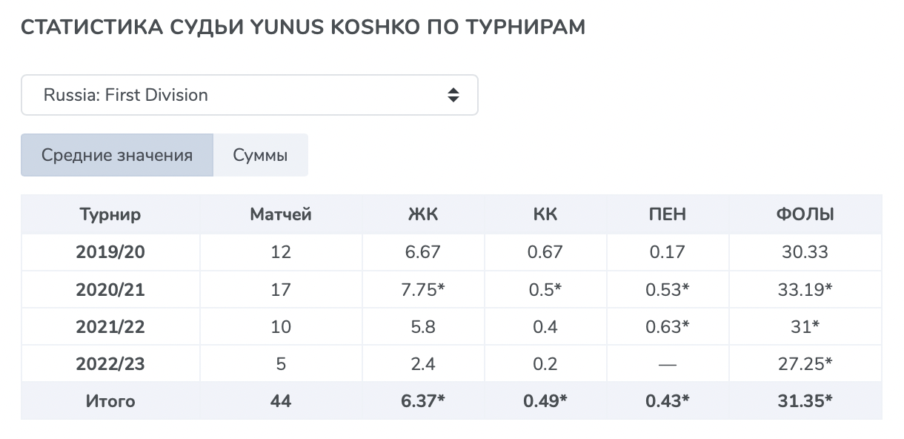The height and width of the screenshot is (439, 904).
Task: Switch to the Средние значения tab
Action: [117, 155]
